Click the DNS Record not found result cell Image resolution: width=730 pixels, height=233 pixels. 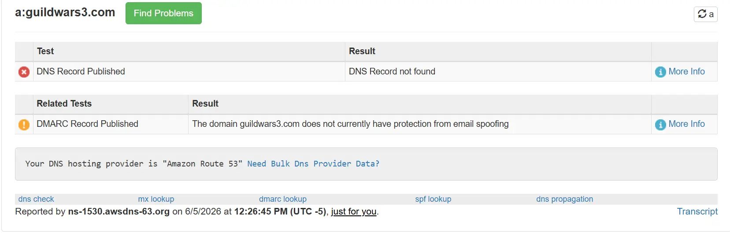[x=498, y=71]
